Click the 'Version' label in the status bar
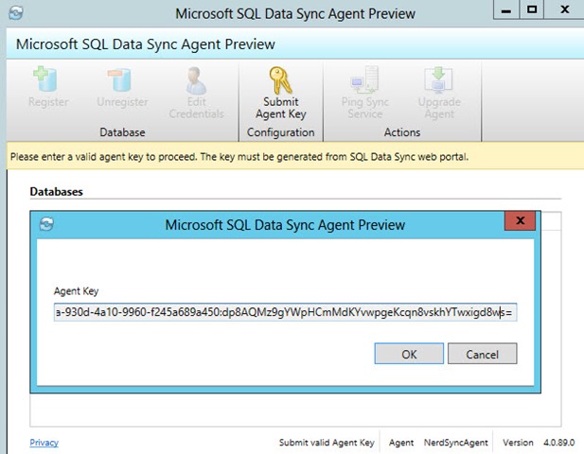The height and width of the screenshot is (454, 584). (518, 443)
